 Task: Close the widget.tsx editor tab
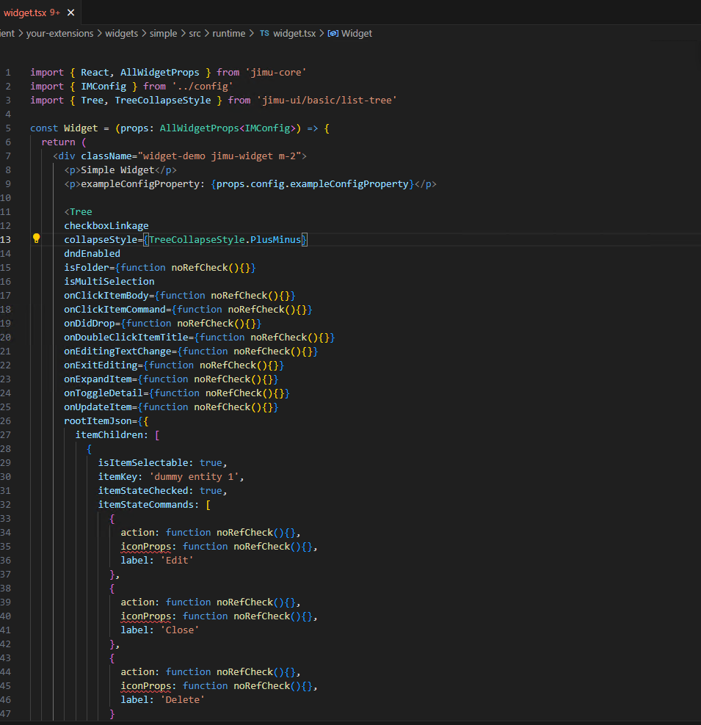click(70, 12)
